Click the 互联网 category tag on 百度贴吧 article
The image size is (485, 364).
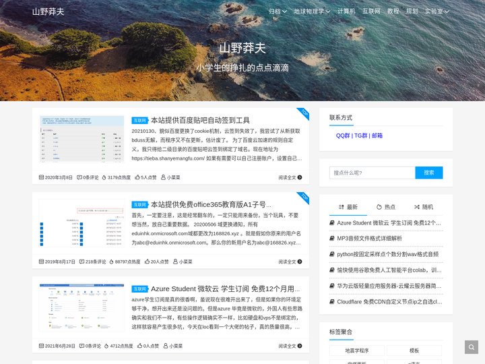point(140,121)
